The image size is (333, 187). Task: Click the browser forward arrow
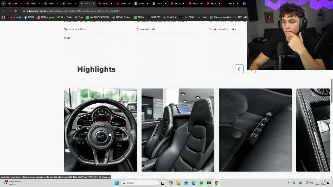[x=10, y=11]
